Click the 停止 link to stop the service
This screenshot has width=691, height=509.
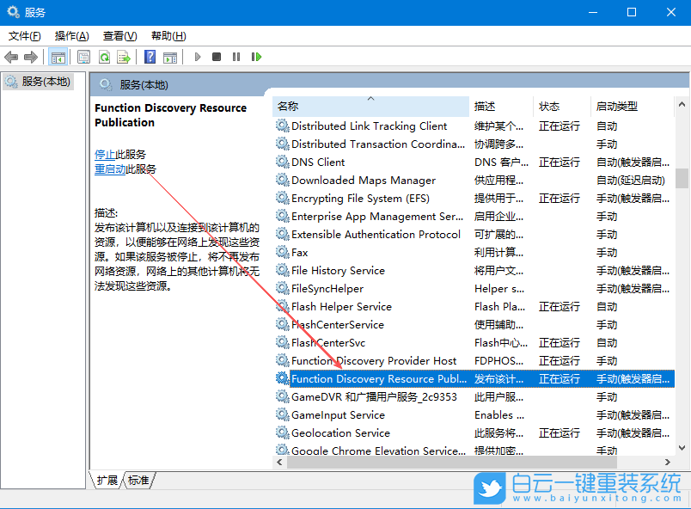pyautogui.click(x=107, y=154)
